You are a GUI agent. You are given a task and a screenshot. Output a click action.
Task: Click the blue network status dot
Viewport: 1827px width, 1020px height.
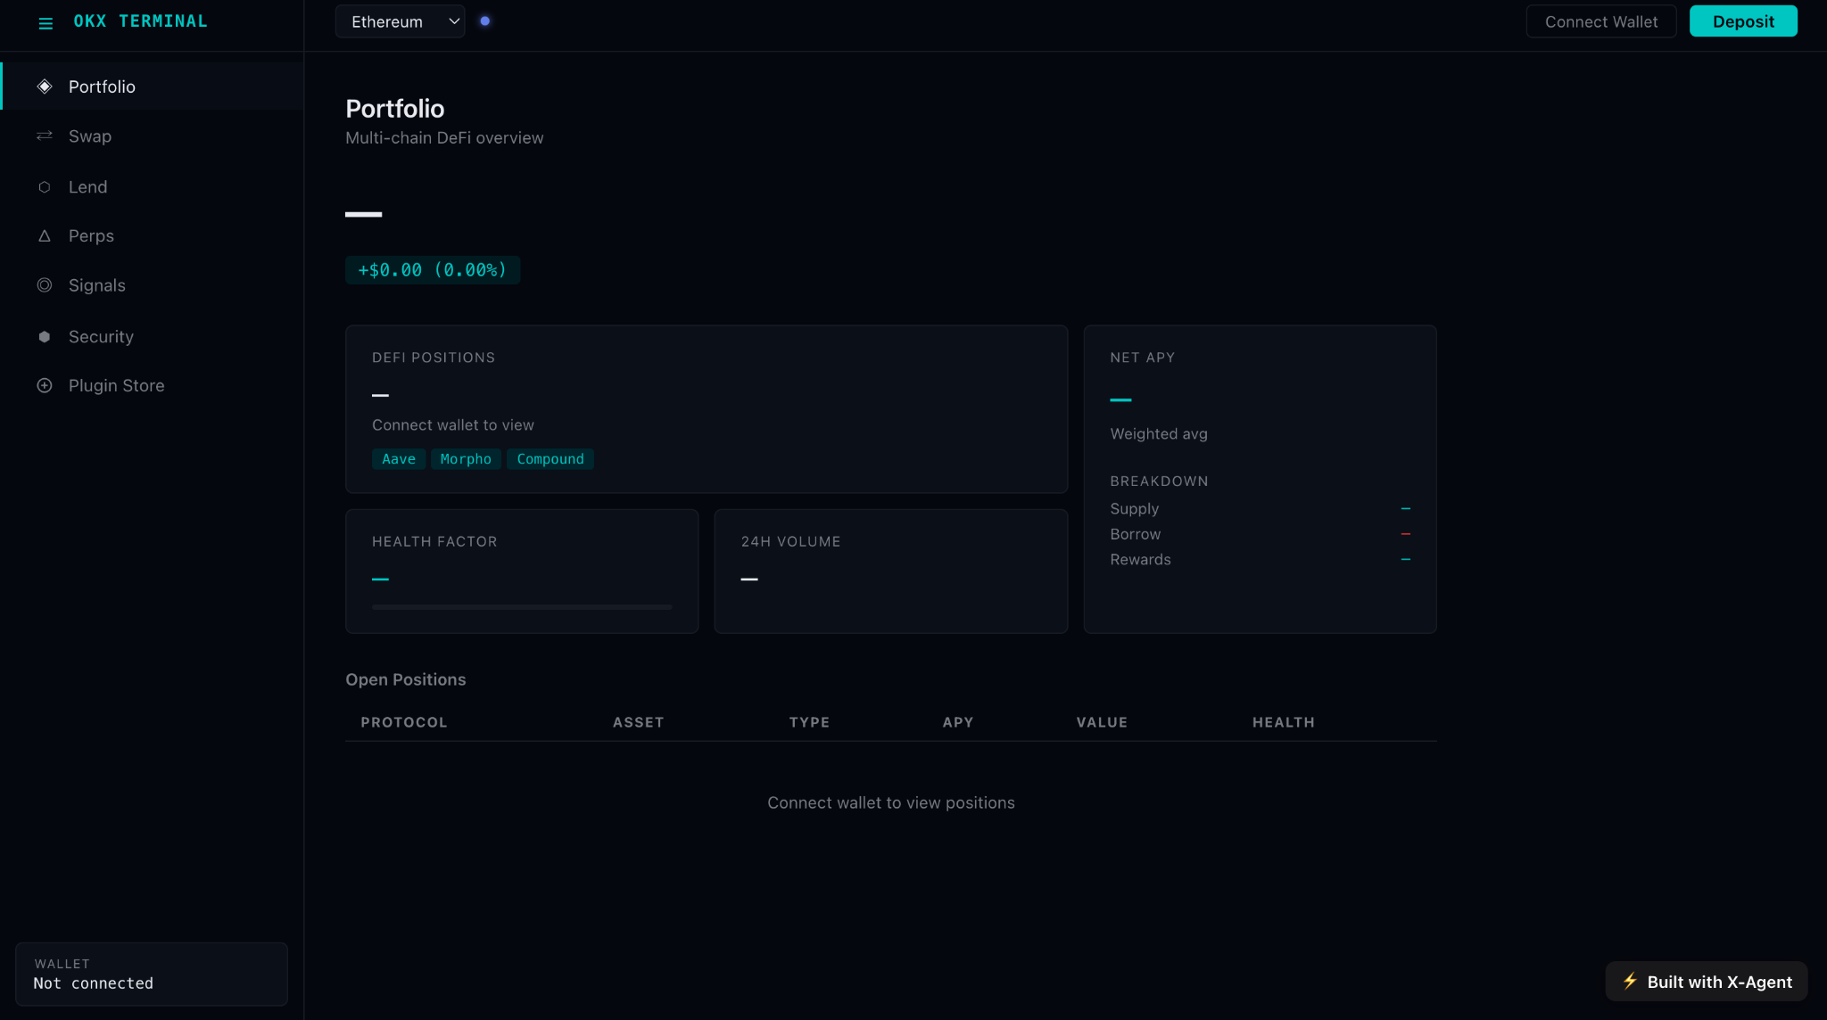[485, 21]
